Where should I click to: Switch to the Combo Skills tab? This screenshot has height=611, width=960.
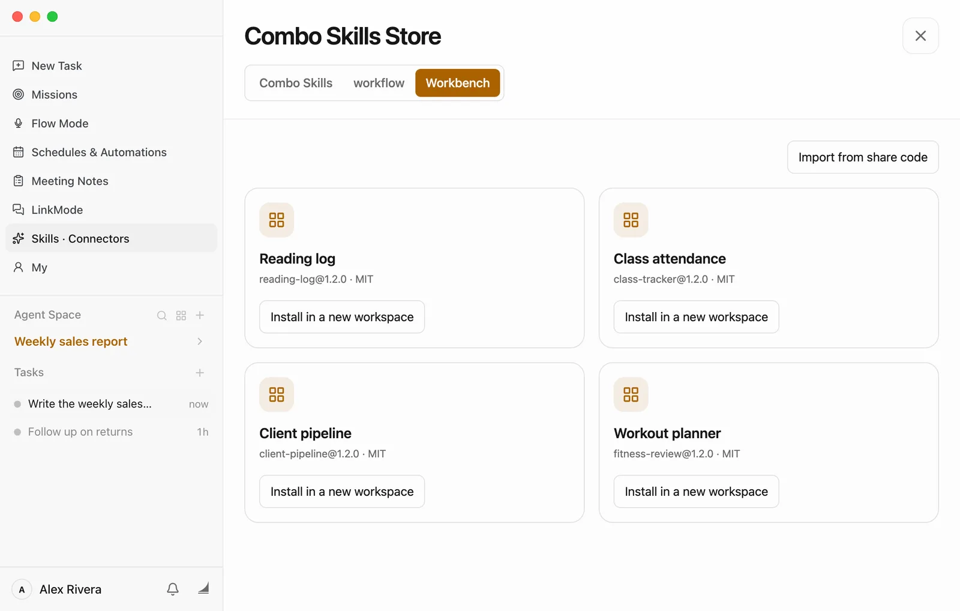296,83
